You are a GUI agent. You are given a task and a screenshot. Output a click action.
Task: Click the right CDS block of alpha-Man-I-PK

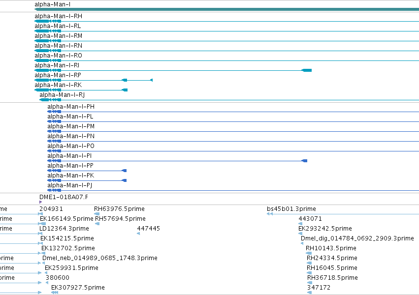[x=124, y=180]
